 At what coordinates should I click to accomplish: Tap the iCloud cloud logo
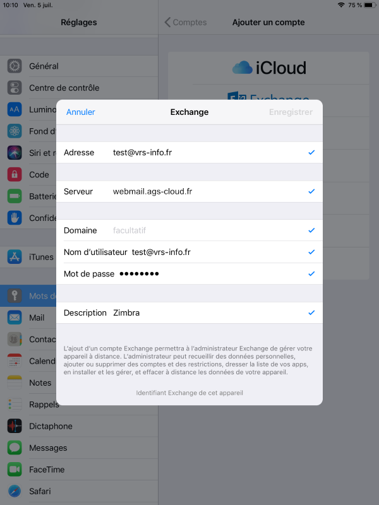243,68
